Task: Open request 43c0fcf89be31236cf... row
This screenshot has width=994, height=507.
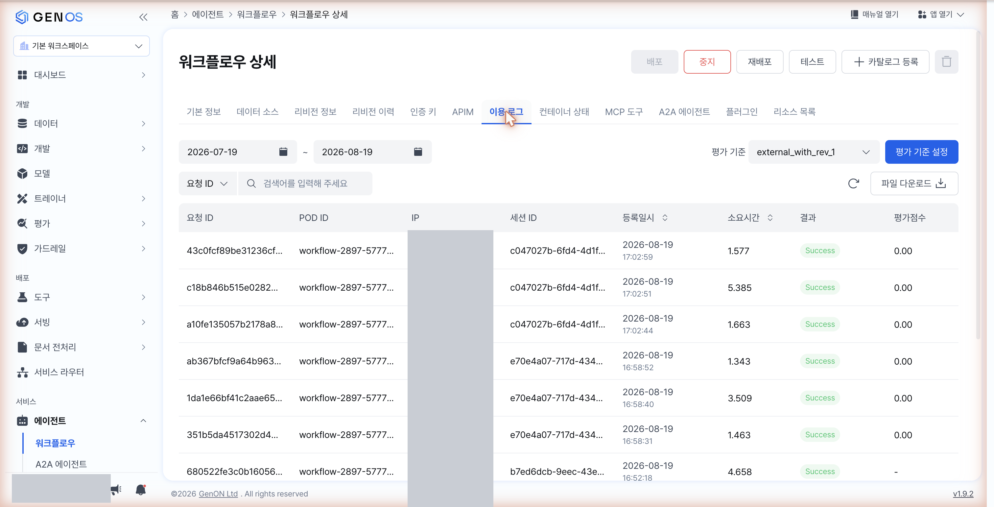Action: 568,251
